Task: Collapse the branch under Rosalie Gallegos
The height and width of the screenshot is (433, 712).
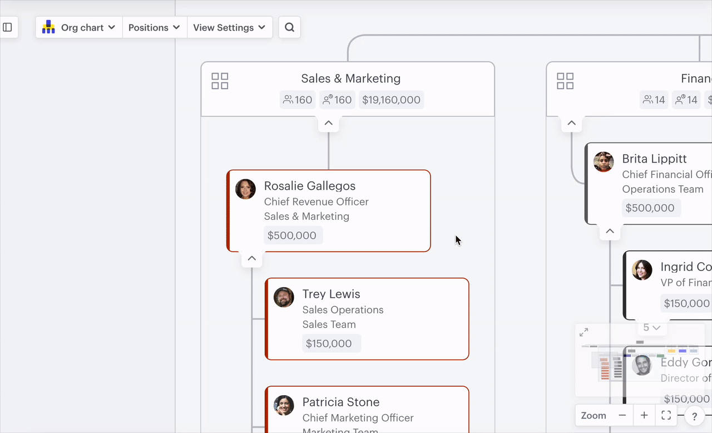Action: point(251,258)
